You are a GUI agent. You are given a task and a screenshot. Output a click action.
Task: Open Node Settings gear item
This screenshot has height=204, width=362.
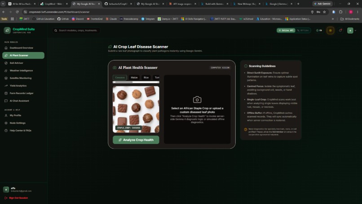[x=18, y=123]
